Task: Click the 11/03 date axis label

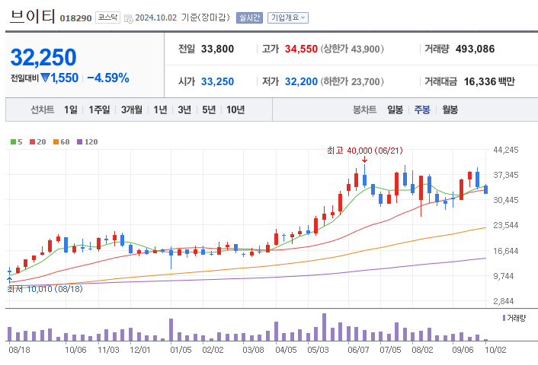Action: coord(108,350)
